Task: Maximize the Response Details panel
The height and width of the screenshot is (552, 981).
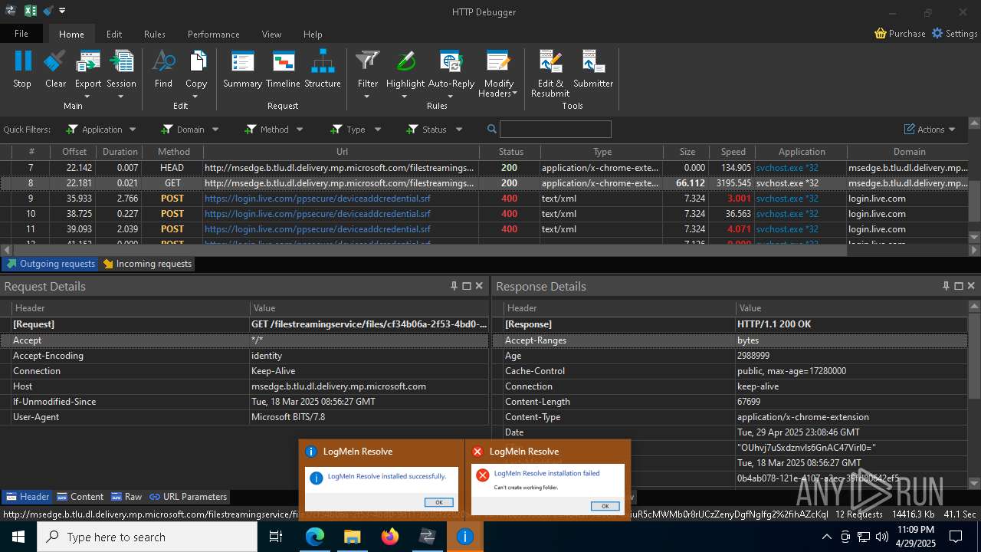Action: (958, 286)
